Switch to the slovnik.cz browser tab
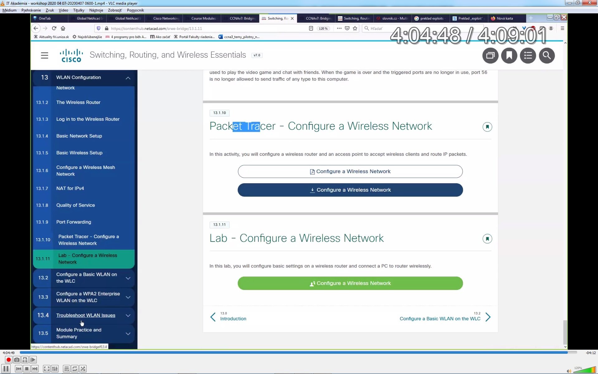598x374 pixels. 393,18
